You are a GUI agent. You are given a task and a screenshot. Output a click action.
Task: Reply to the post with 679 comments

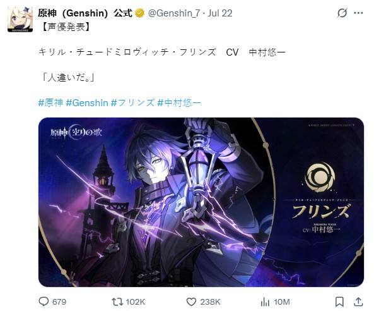click(x=44, y=302)
